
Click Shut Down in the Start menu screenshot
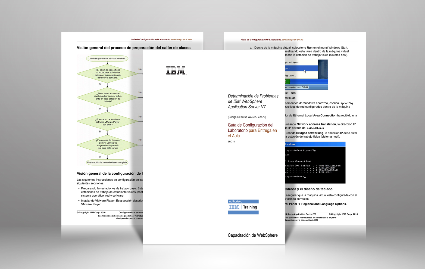tap(291, 76)
